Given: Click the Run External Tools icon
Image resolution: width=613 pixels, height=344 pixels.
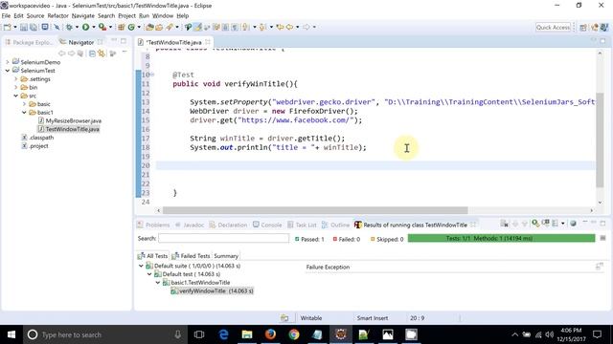Looking at the screenshot, I should (x=102, y=27).
